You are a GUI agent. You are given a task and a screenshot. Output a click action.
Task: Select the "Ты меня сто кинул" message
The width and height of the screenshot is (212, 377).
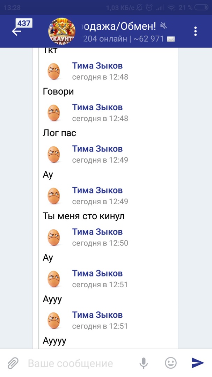[83, 216]
